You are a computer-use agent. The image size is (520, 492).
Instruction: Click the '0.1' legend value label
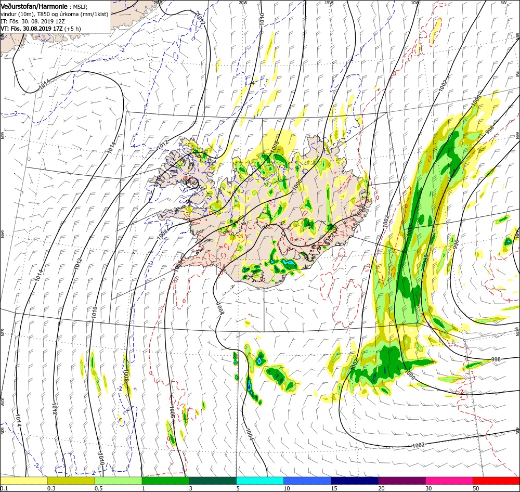(4, 488)
